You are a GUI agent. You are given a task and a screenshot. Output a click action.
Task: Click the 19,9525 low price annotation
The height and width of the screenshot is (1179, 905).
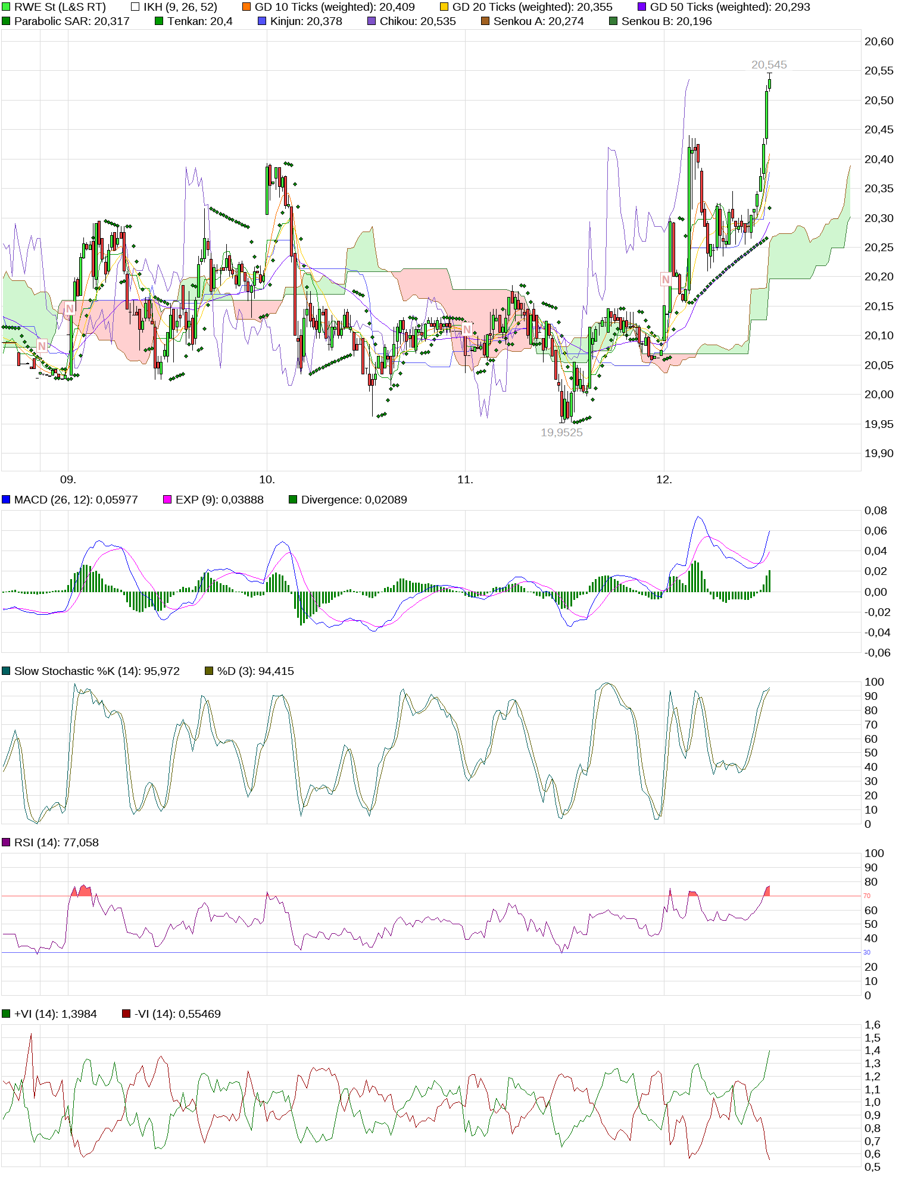[561, 433]
